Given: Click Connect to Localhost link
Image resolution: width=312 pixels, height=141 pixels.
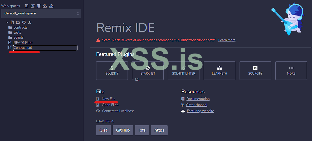Looking at the screenshot, I should [118, 111].
